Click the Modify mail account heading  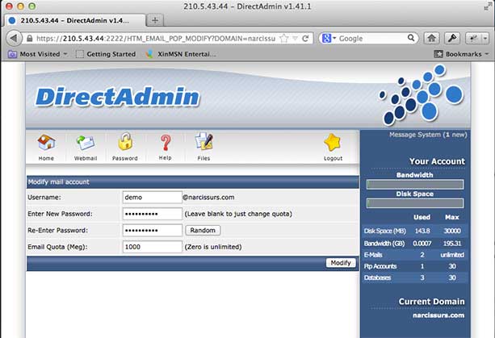58,182
